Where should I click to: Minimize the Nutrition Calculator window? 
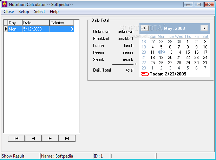coord(188,5)
